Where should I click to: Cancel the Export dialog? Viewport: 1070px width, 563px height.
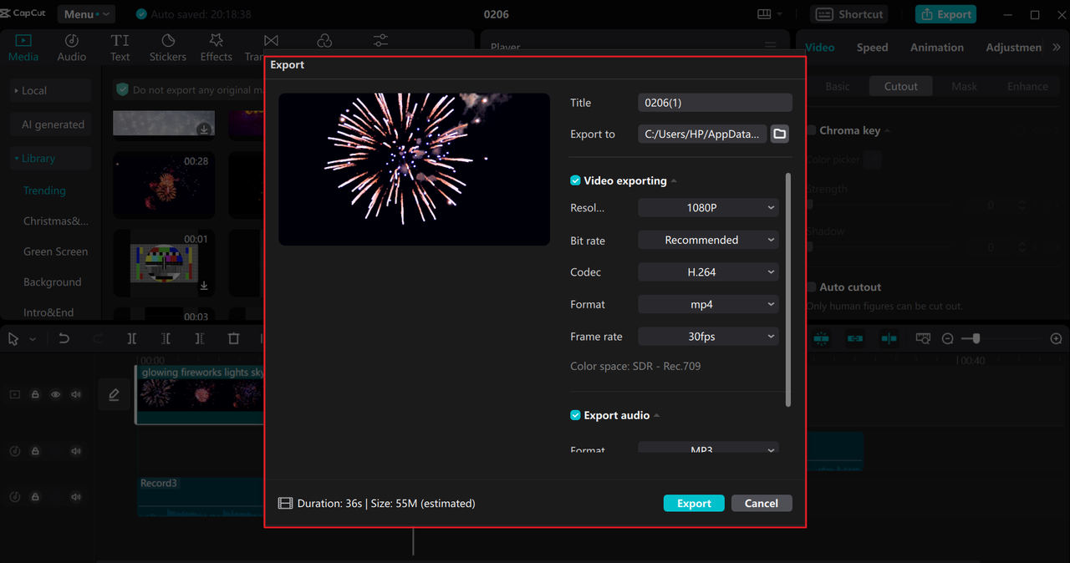tap(762, 503)
